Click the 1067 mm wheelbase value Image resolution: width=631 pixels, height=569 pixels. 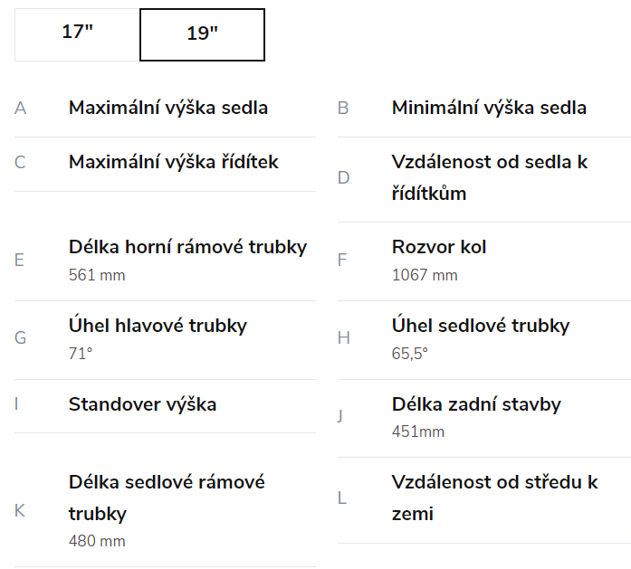[425, 275]
